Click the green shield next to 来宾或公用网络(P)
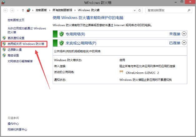 tap(61, 43)
